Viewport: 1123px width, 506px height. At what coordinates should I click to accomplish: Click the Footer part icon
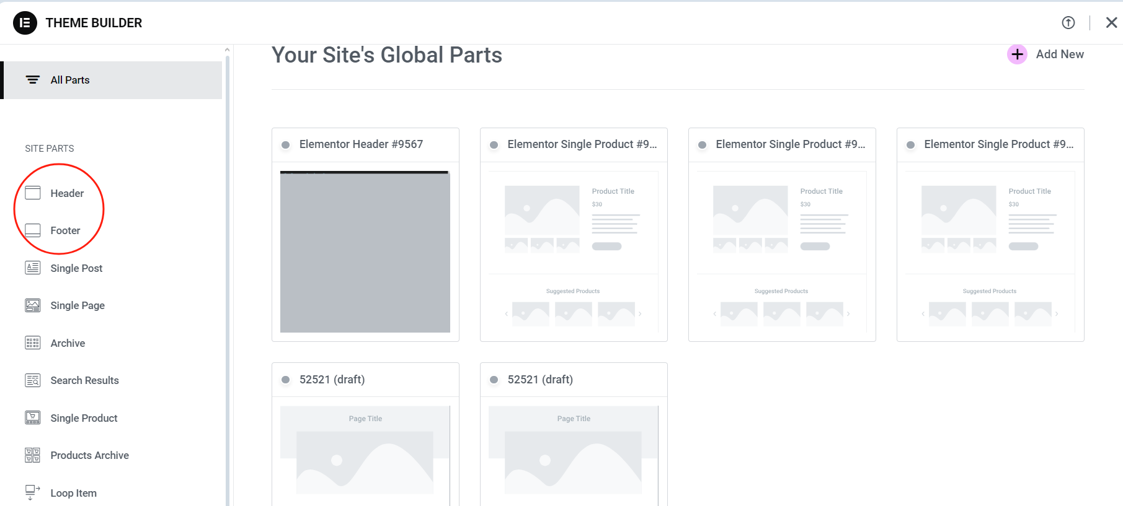click(x=33, y=230)
